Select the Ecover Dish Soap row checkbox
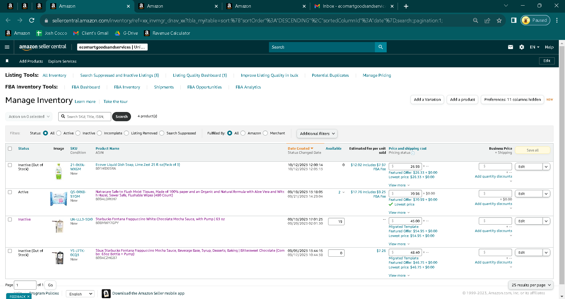This screenshot has height=299, width=565. pos(10,165)
